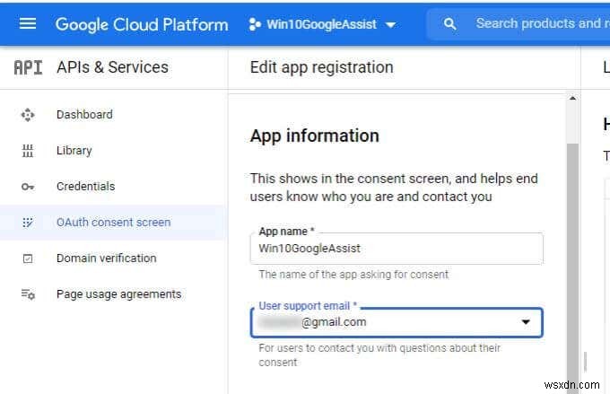The height and width of the screenshot is (394, 610).
Task: Open the hamburger navigation menu
Action: tap(28, 23)
